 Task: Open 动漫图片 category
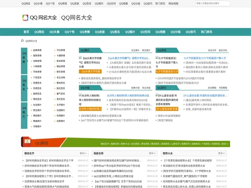click(61, 110)
